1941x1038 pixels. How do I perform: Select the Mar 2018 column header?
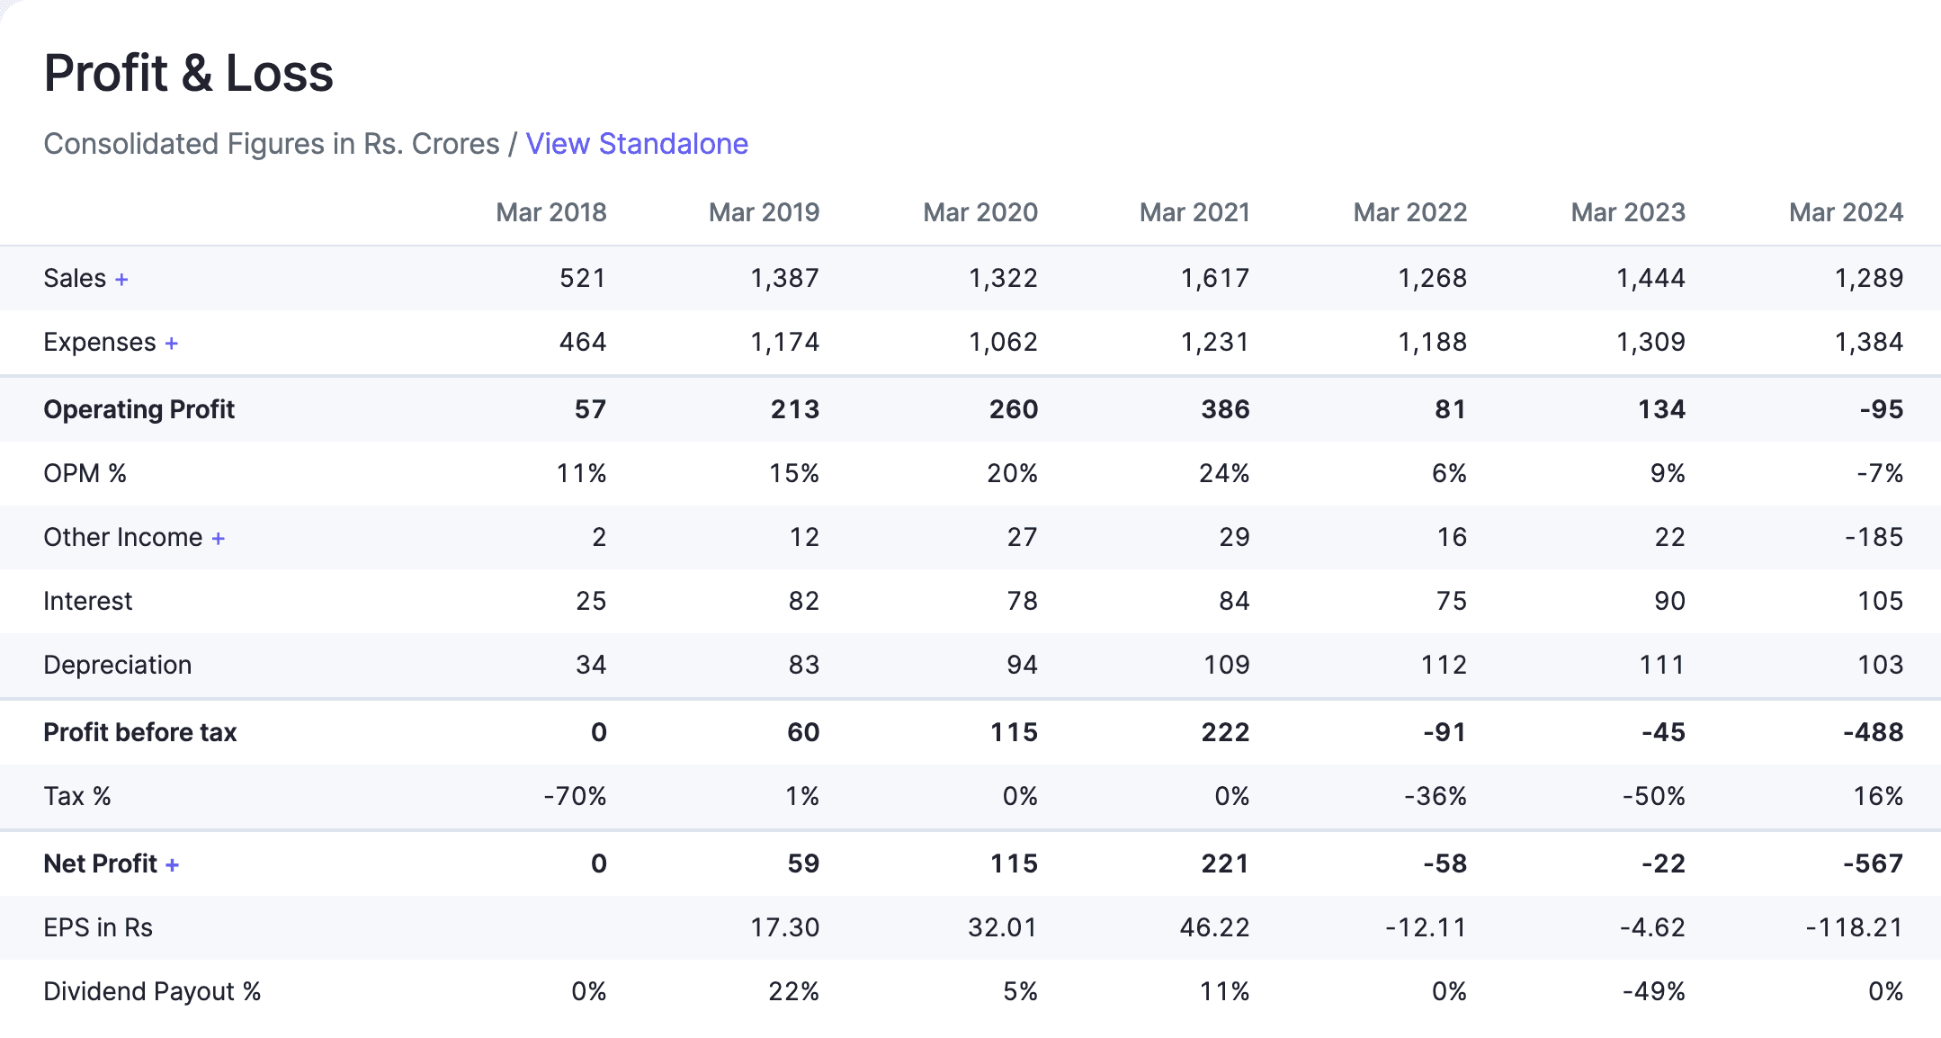pyautogui.click(x=551, y=212)
